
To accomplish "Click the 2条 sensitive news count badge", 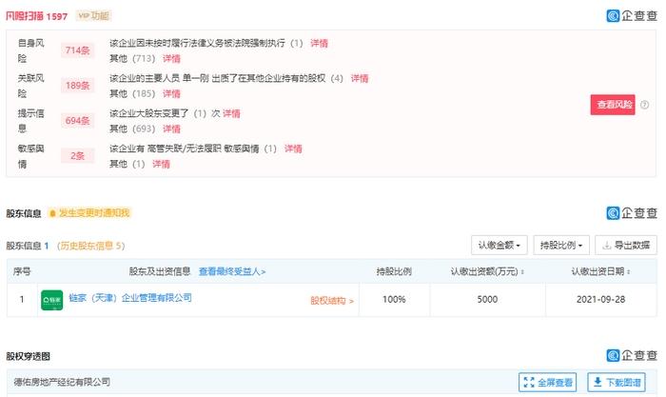I will pos(76,155).
